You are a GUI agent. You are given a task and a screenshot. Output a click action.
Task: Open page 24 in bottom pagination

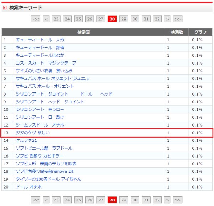(67, 200)
